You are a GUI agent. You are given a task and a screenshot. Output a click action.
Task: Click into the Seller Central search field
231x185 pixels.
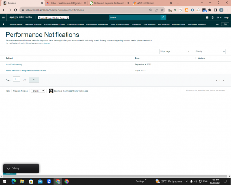pos(134,18)
